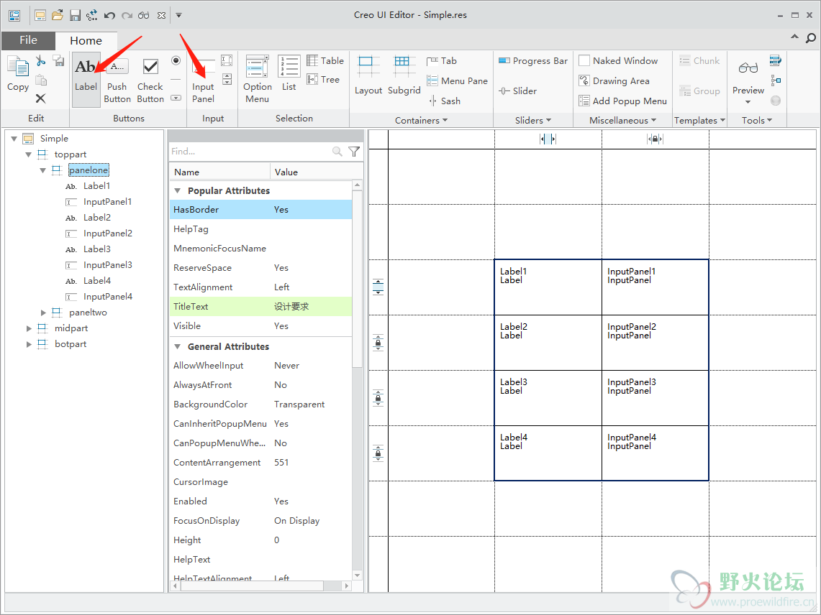Insert a Progress Bar widget
Viewport: 821px width, 615px height.
pyautogui.click(x=532, y=60)
